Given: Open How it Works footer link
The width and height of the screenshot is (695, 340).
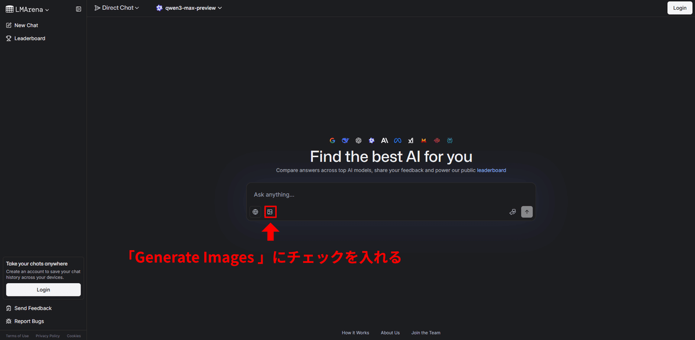Looking at the screenshot, I should [355, 332].
